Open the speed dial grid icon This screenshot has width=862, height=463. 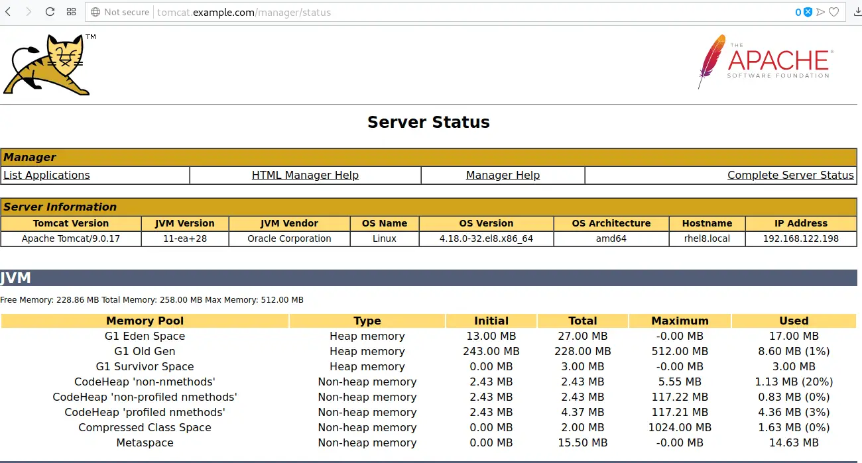tap(71, 12)
